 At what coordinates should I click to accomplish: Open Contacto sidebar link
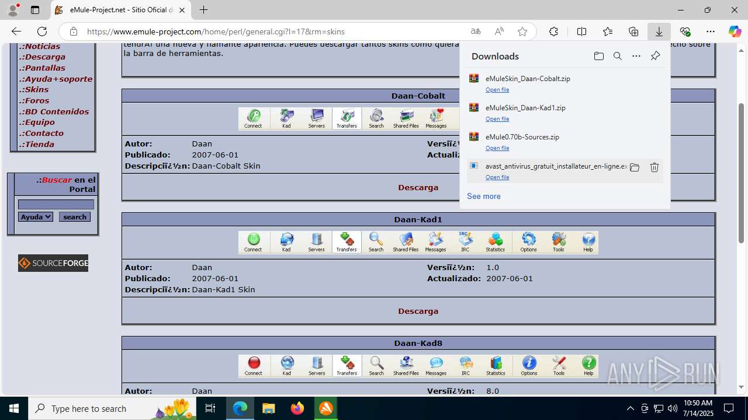click(x=41, y=133)
